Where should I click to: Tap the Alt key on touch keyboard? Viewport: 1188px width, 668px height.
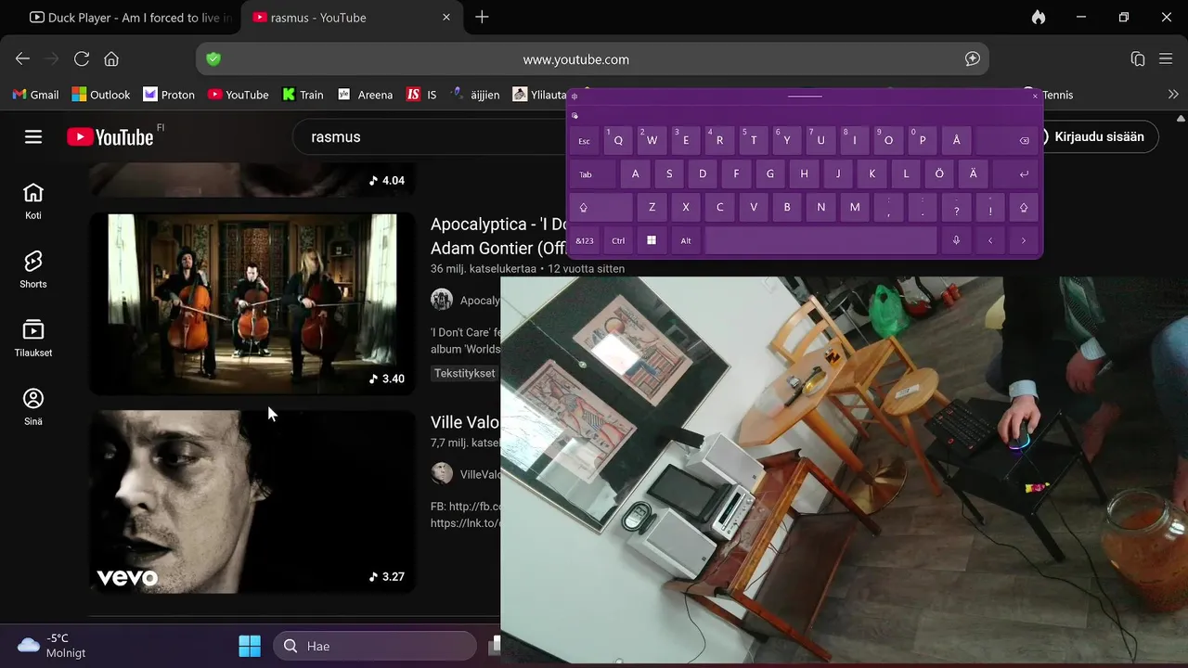click(686, 240)
